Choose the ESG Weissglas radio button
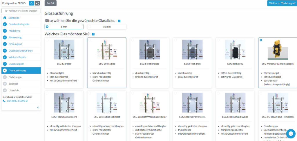 click(90, 40)
